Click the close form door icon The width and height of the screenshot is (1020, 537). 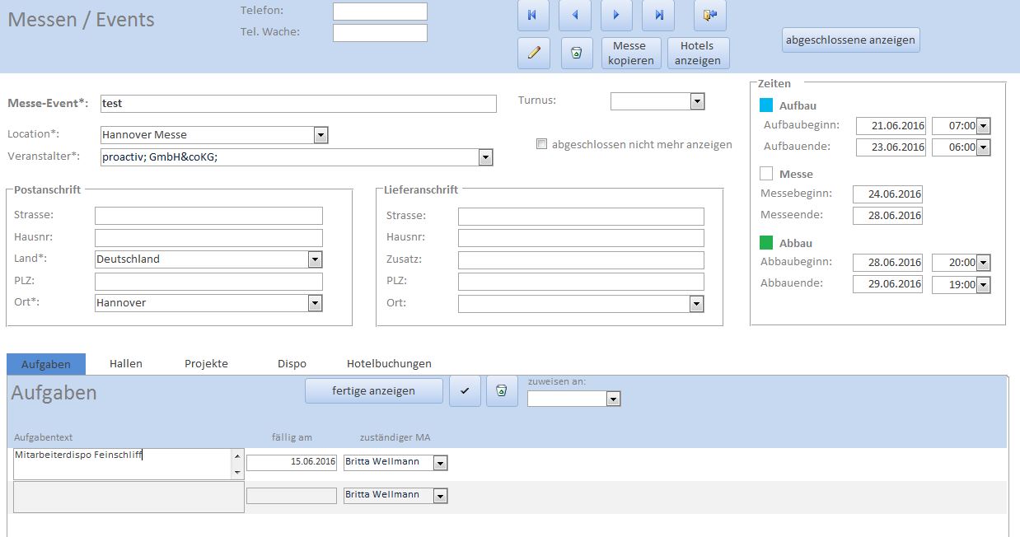click(710, 16)
